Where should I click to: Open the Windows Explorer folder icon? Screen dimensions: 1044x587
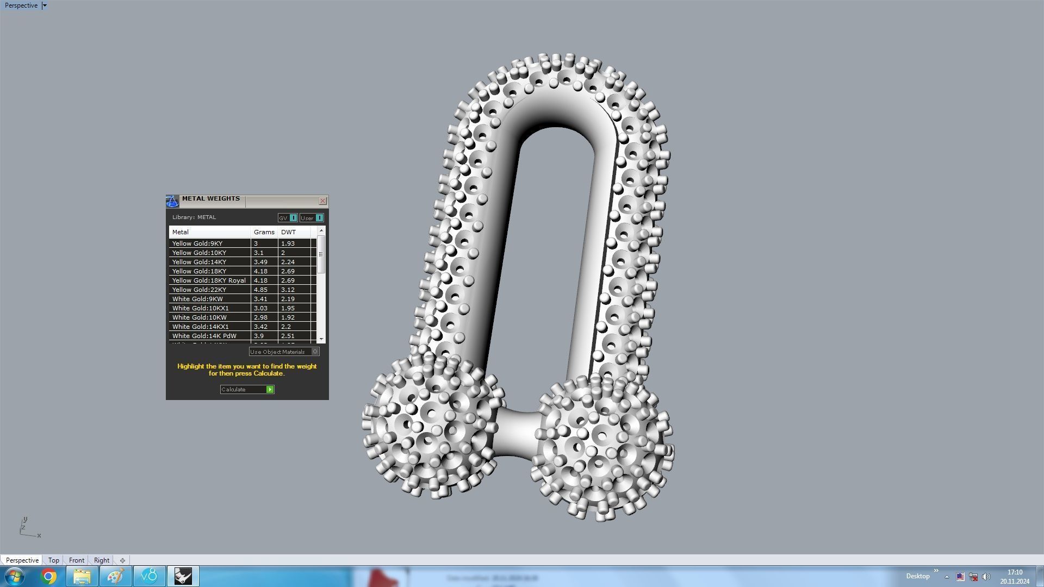tap(82, 576)
